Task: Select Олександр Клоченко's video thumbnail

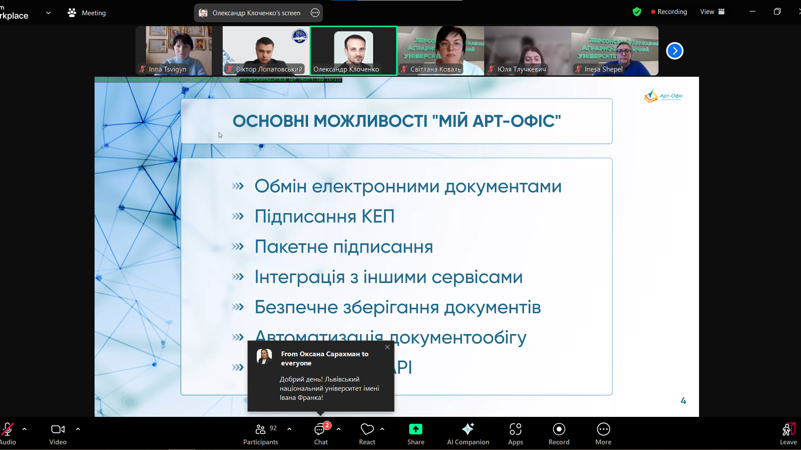Action: pos(353,51)
